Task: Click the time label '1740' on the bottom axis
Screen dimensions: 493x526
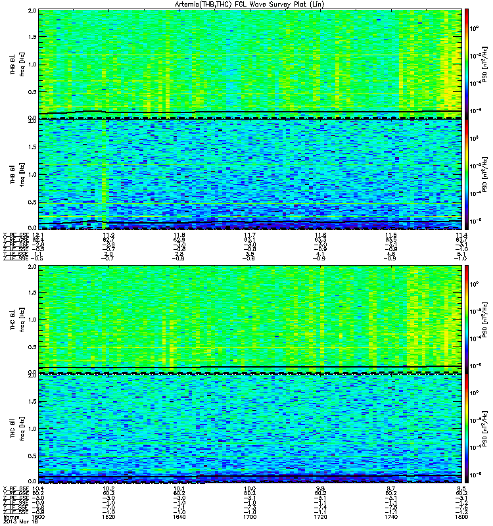Action: click(391, 517)
